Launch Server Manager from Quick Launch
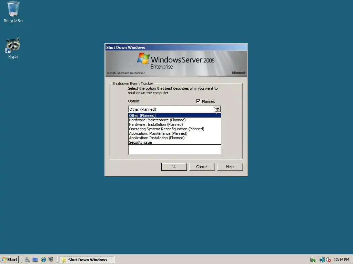The width and height of the screenshot is (353, 264). 27,260
